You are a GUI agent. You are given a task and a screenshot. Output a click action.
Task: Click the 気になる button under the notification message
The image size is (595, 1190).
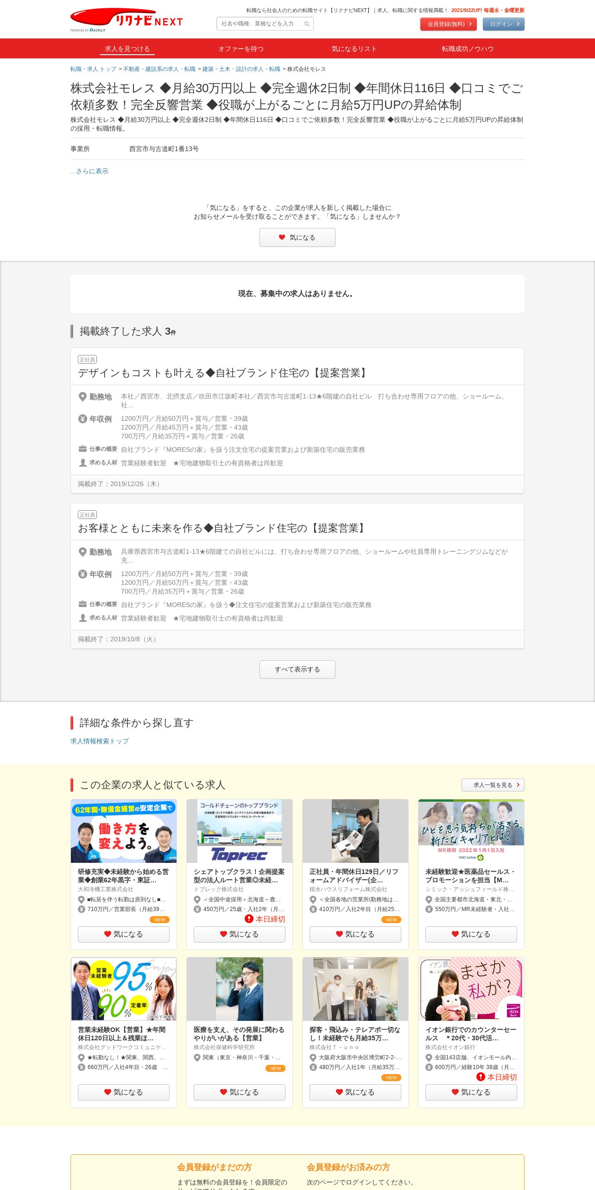click(x=297, y=238)
